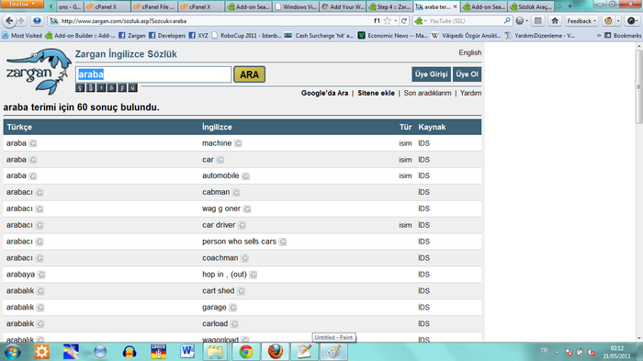Open the RoboCup 2011 bookmark
Viewport: 643px width, 361px height.
coord(246,36)
